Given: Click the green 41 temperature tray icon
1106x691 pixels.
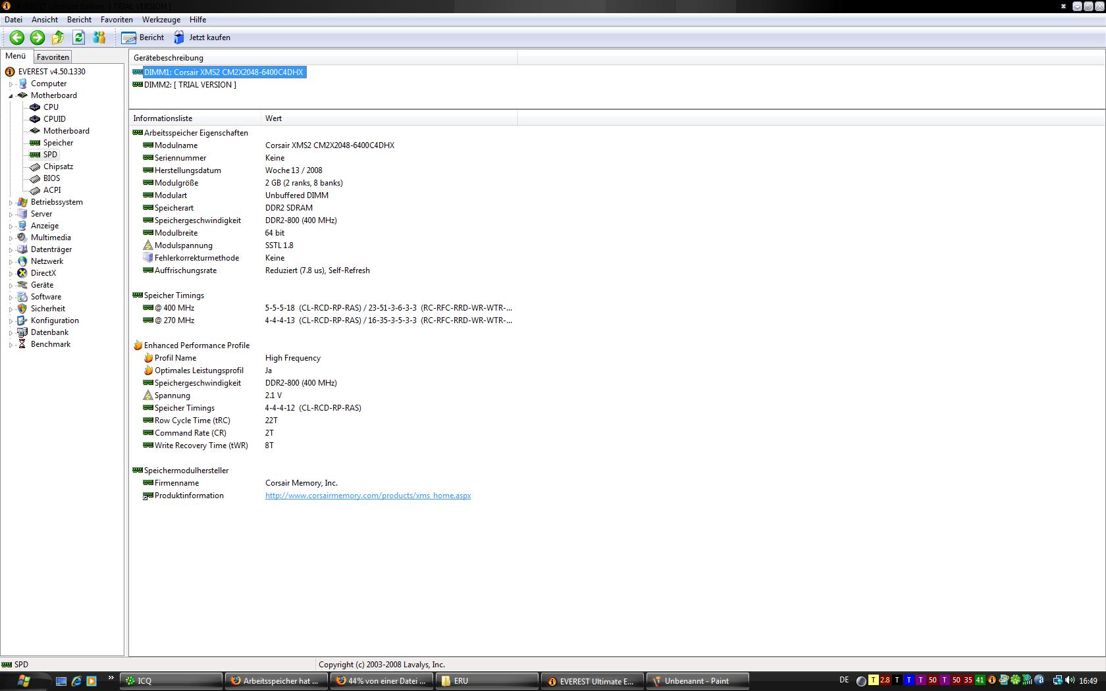Looking at the screenshot, I should (x=980, y=680).
